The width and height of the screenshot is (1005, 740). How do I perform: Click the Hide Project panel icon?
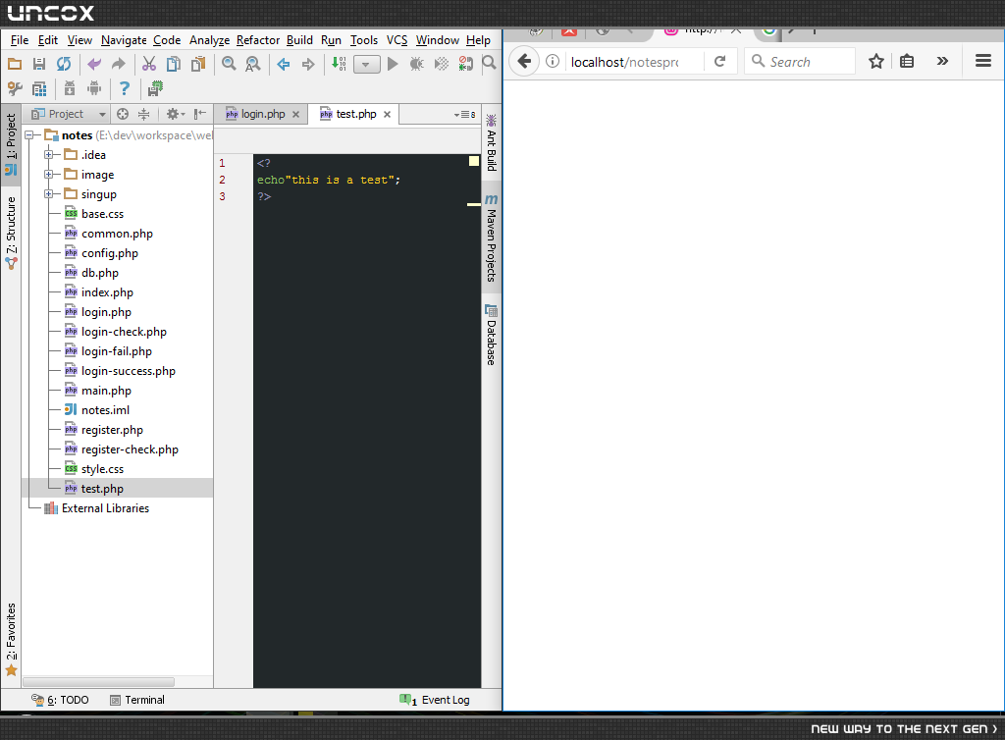[x=200, y=114]
